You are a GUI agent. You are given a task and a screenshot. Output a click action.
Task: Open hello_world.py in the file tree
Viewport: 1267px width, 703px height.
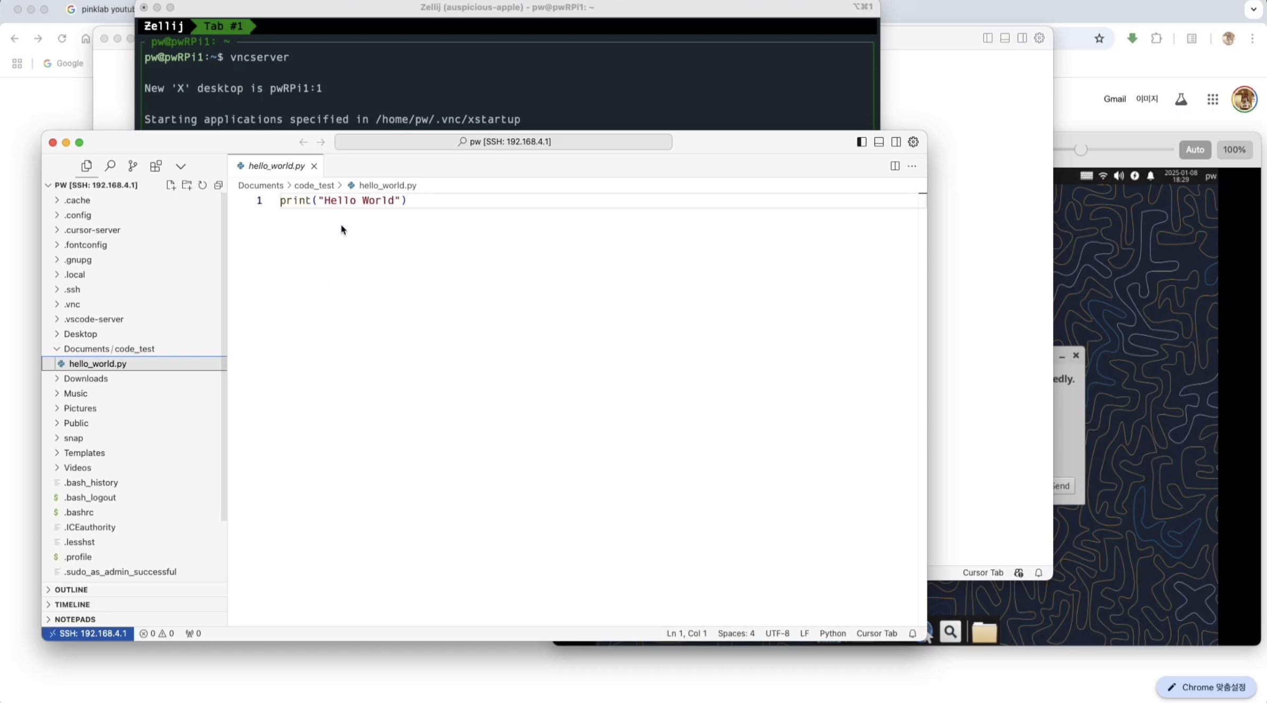[98, 363]
